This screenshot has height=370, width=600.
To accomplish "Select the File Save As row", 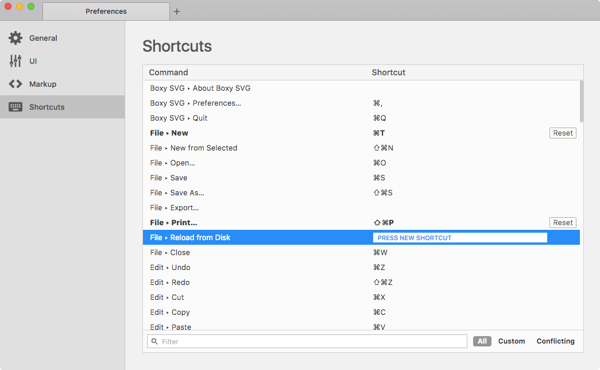I will (x=361, y=192).
